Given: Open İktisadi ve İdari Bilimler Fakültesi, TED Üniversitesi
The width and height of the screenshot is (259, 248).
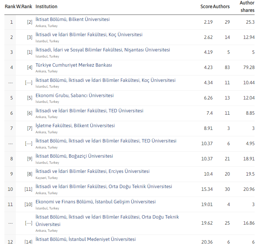Looking at the screenshot, I should pyautogui.click(x=89, y=111).
